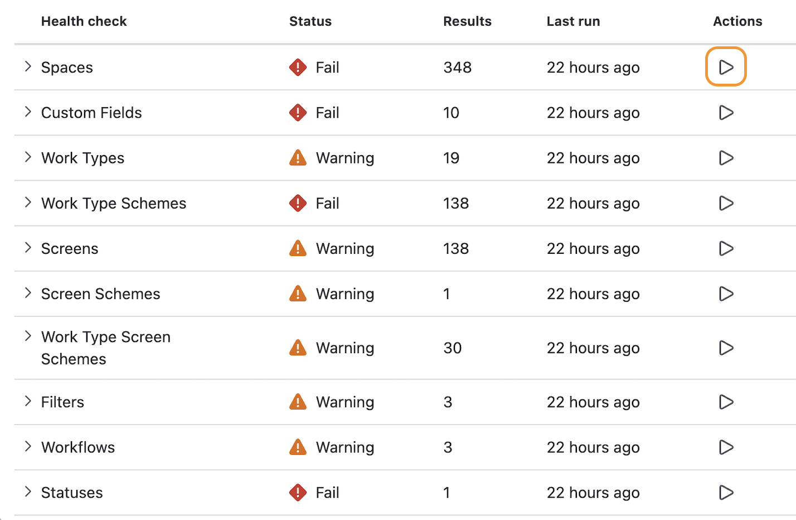Run the Screen Schemes health check
This screenshot has width=796, height=520.
[x=726, y=293]
